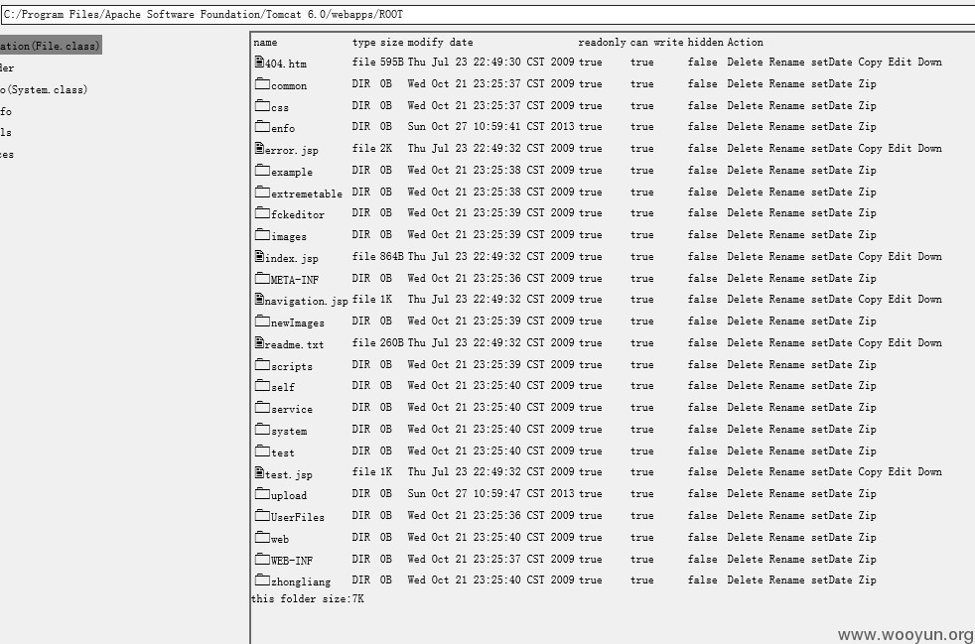Click setDate for the upload folder
Image resolution: width=975 pixels, height=644 pixels.
(831, 493)
